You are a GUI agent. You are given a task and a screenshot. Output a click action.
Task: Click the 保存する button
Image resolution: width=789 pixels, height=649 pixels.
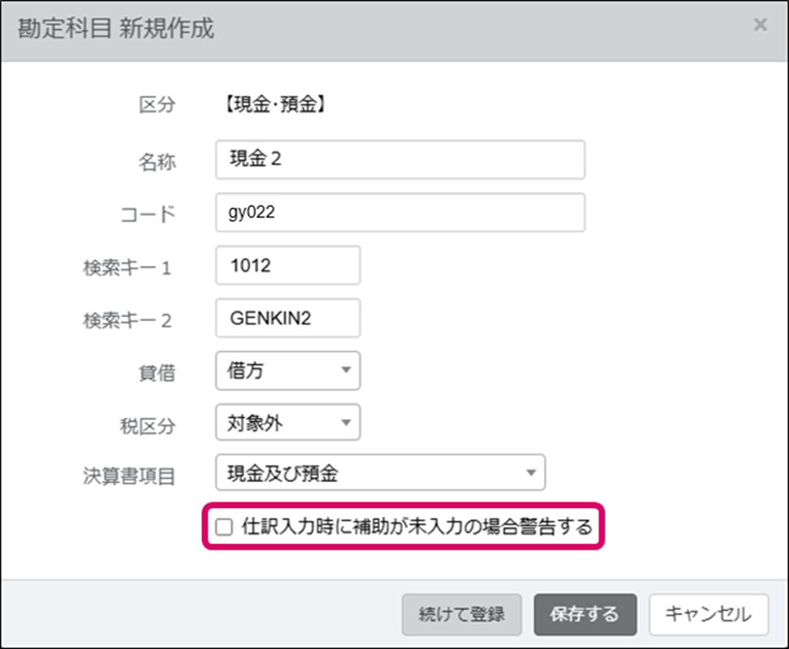[x=584, y=614]
